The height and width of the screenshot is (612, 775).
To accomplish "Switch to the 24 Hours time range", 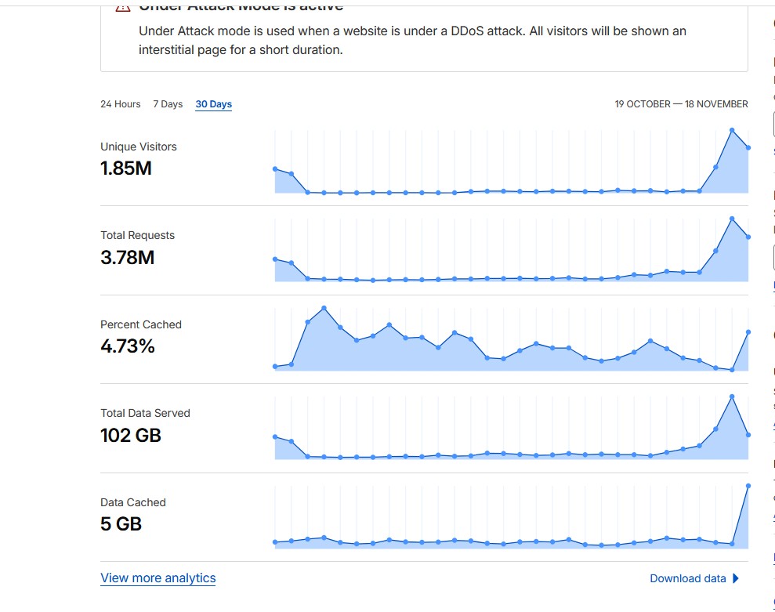I will (x=121, y=104).
